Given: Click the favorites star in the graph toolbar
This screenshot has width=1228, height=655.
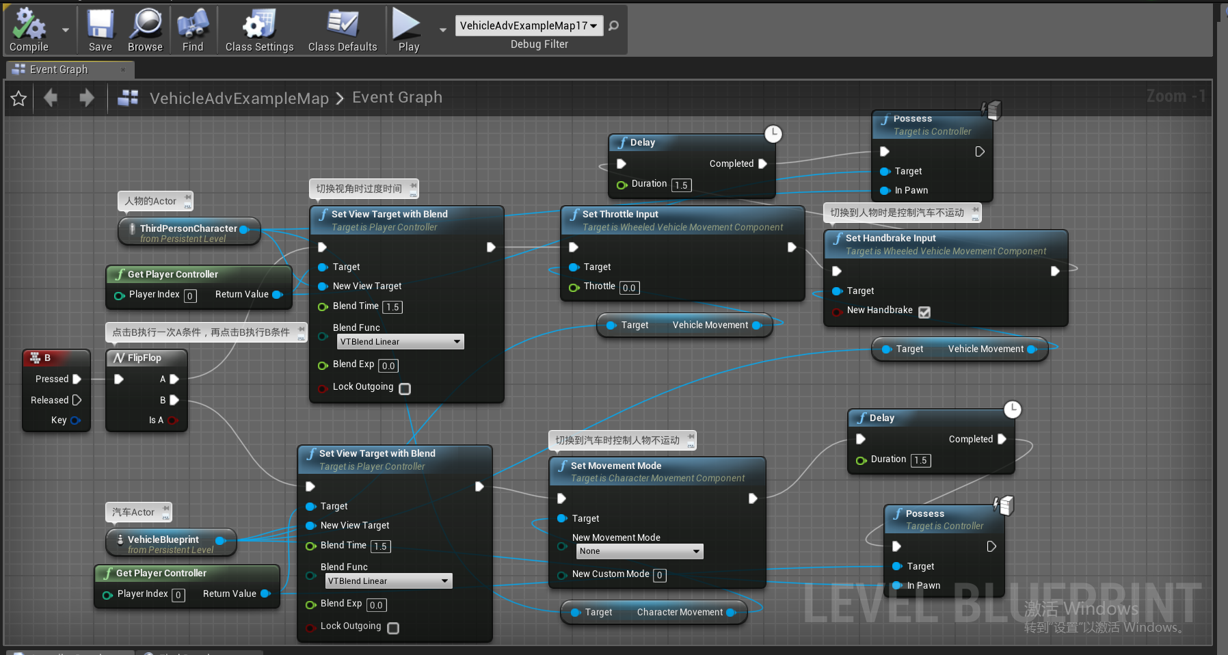Looking at the screenshot, I should coord(18,98).
